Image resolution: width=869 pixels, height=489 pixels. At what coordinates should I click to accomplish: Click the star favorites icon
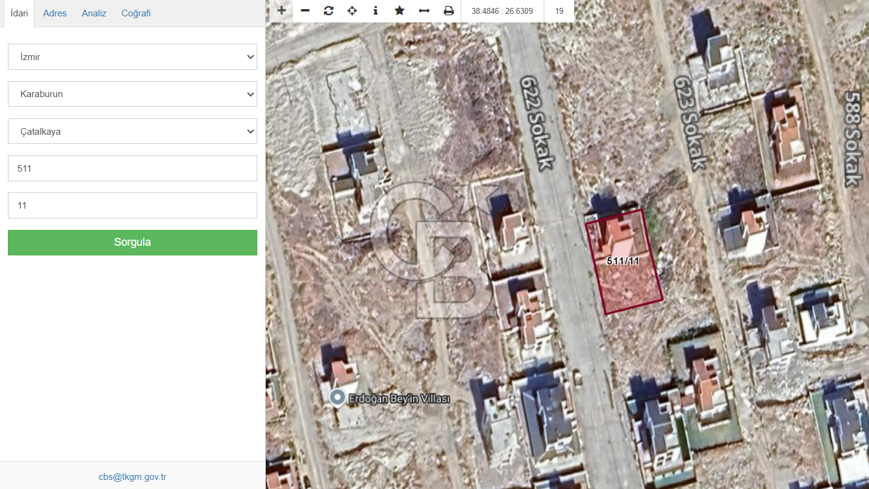click(x=399, y=11)
